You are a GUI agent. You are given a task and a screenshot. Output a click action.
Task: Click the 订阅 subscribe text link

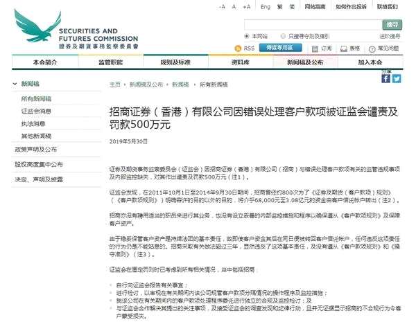[327, 48]
